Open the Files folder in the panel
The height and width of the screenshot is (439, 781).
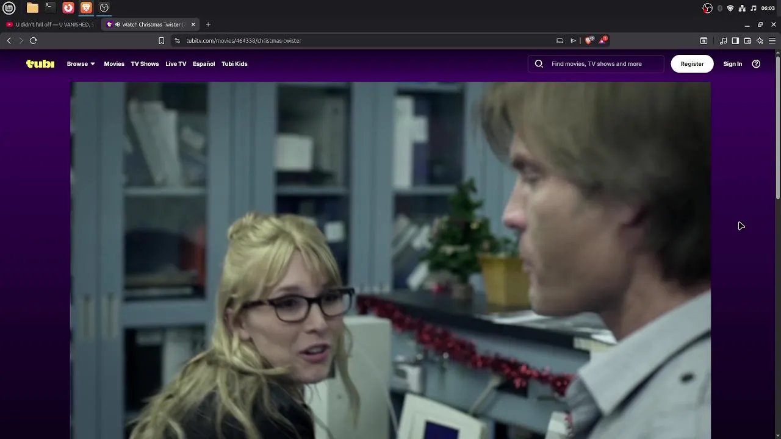(x=32, y=8)
